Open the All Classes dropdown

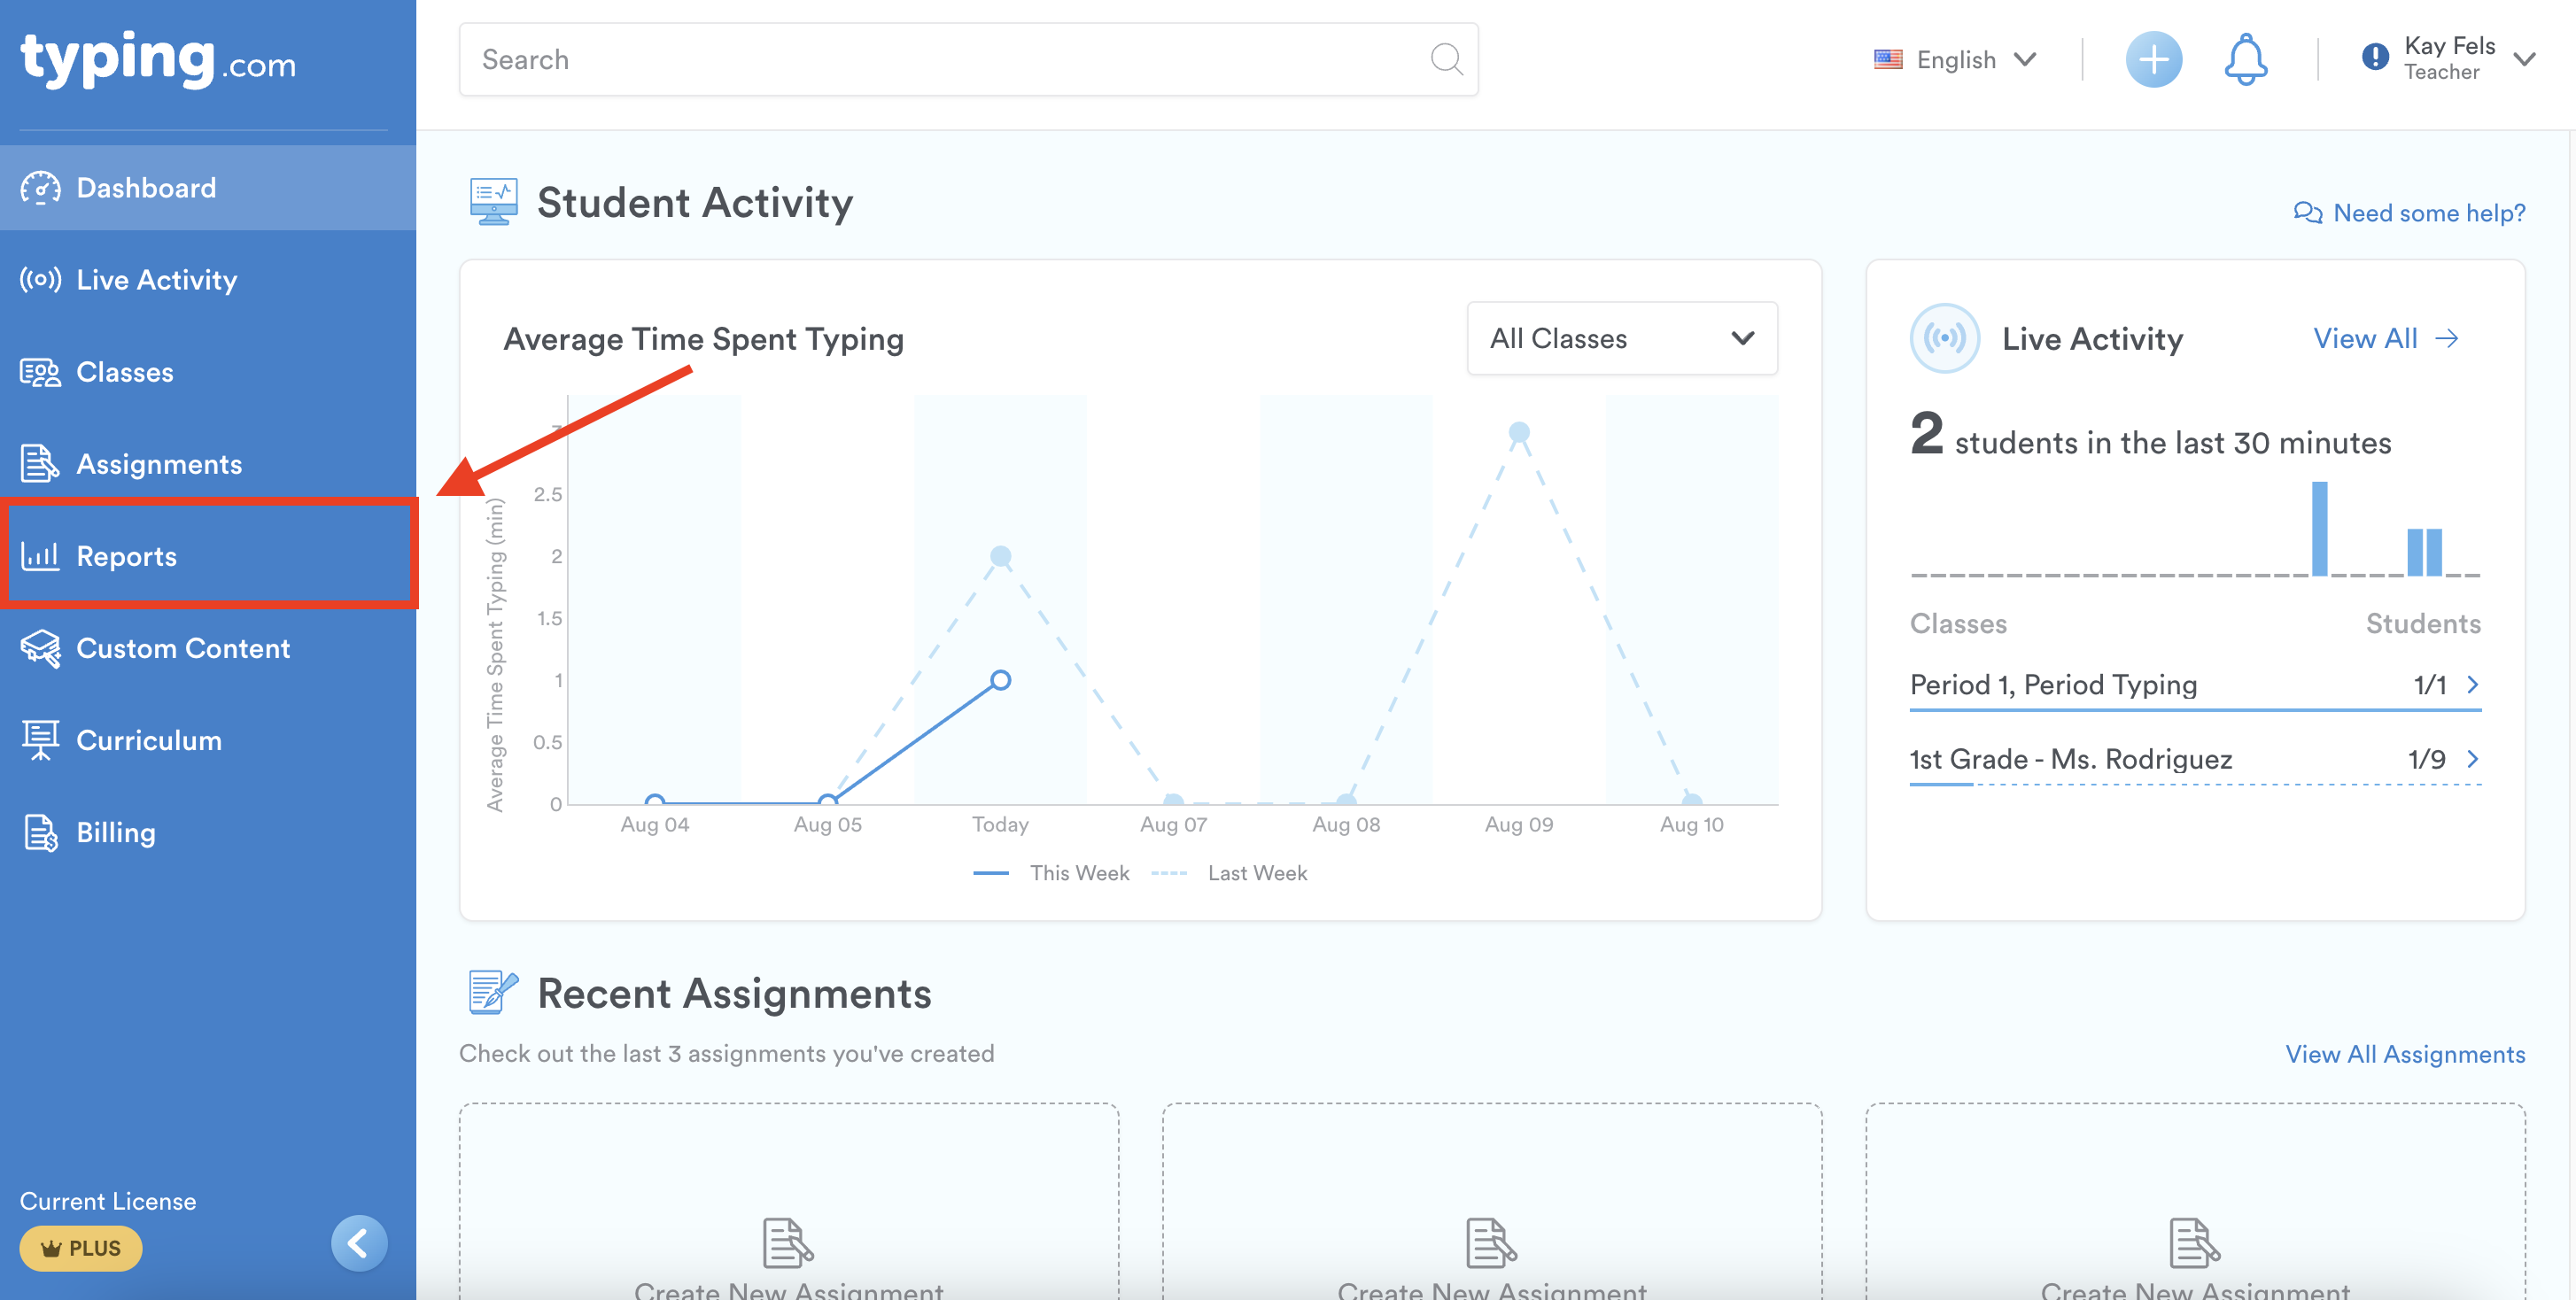[1621, 339]
